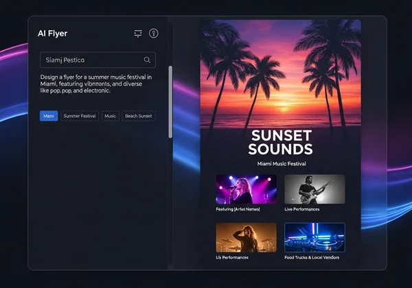The height and width of the screenshot is (288, 412).
Task: Click the left panel vertical scrollbar
Action: click(170, 101)
